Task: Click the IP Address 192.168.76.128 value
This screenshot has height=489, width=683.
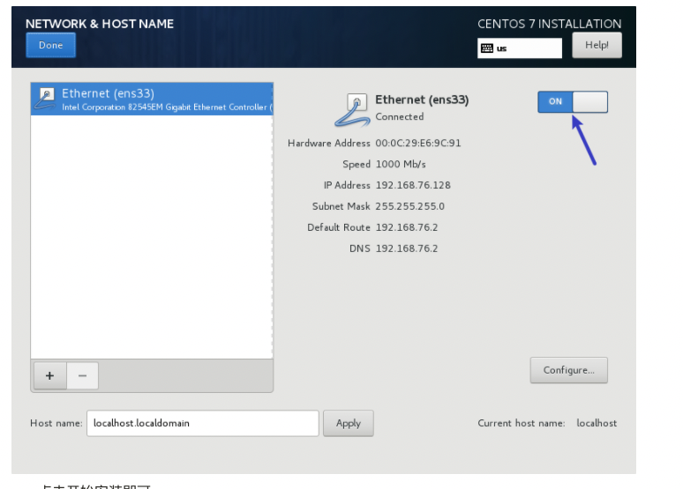Action: point(413,185)
